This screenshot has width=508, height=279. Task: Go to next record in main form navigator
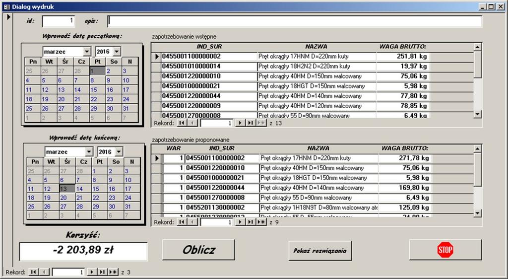coord(92,272)
